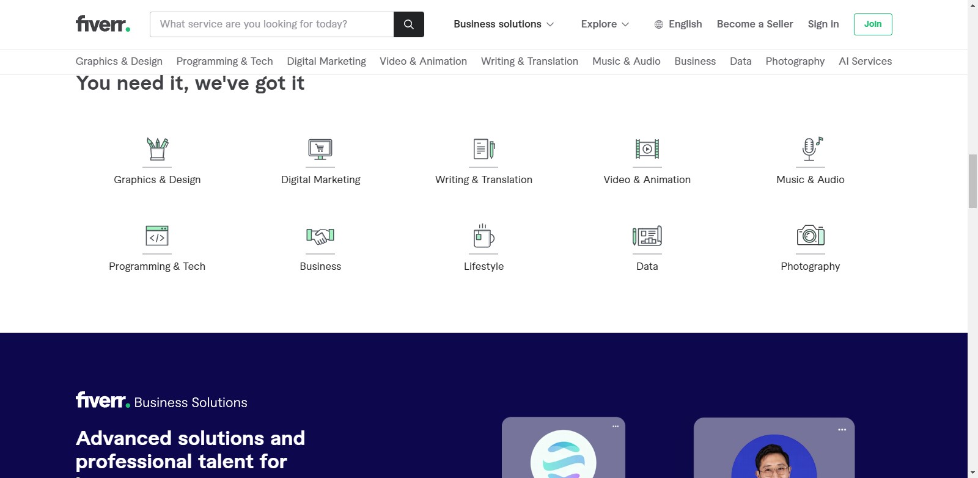Open Programming & Tech in category bar
The width and height of the screenshot is (978, 478).
(224, 62)
